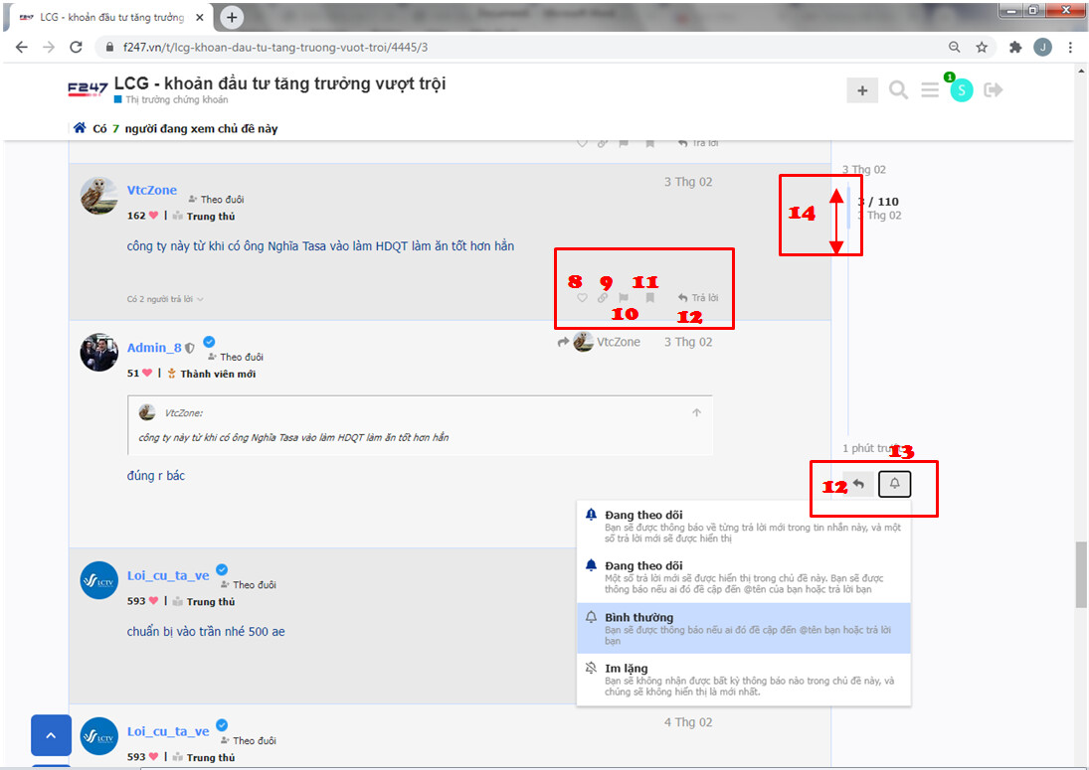This screenshot has height=770, width=1089.
Task: Click the logout icon in header
Action: (994, 89)
